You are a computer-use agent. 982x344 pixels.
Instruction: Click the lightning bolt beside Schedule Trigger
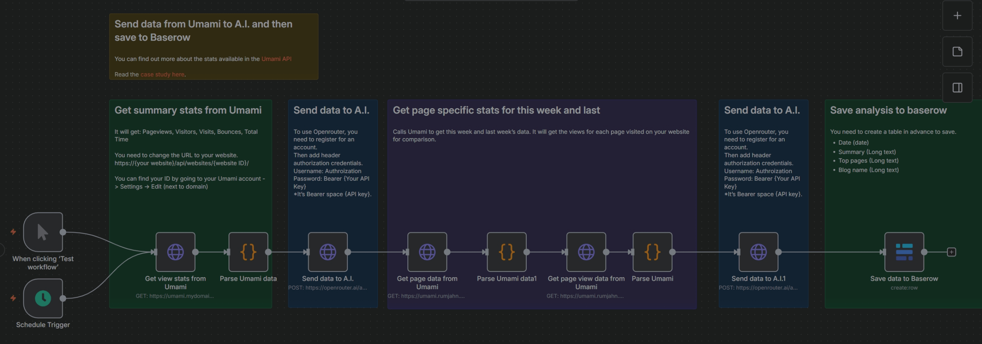(13, 298)
